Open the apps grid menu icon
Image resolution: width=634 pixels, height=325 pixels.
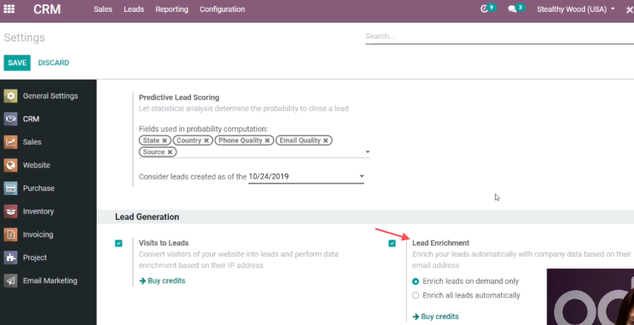point(9,9)
